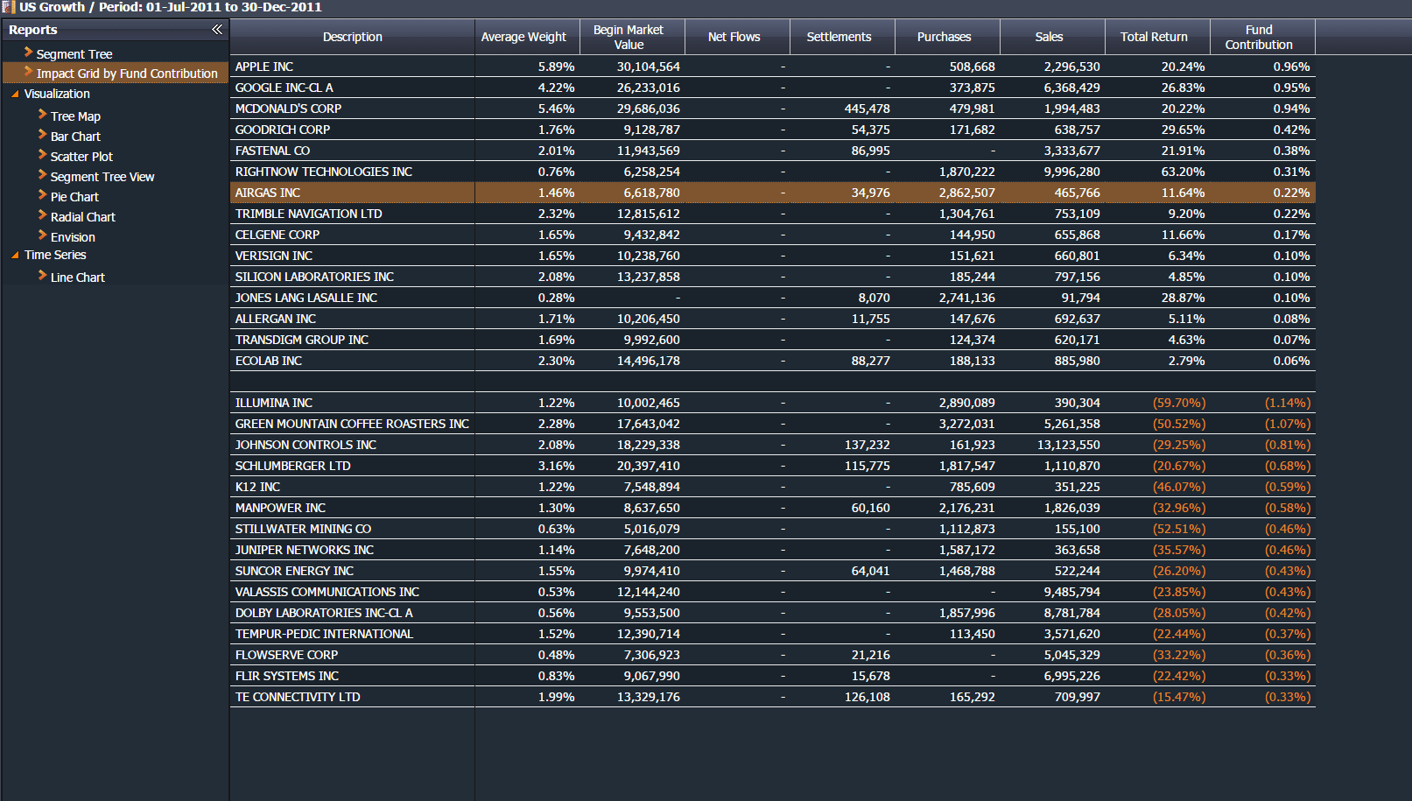Select the GOOGLE INC-CL A row
This screenshot has width=1412, height=801.
pos(773,88)
